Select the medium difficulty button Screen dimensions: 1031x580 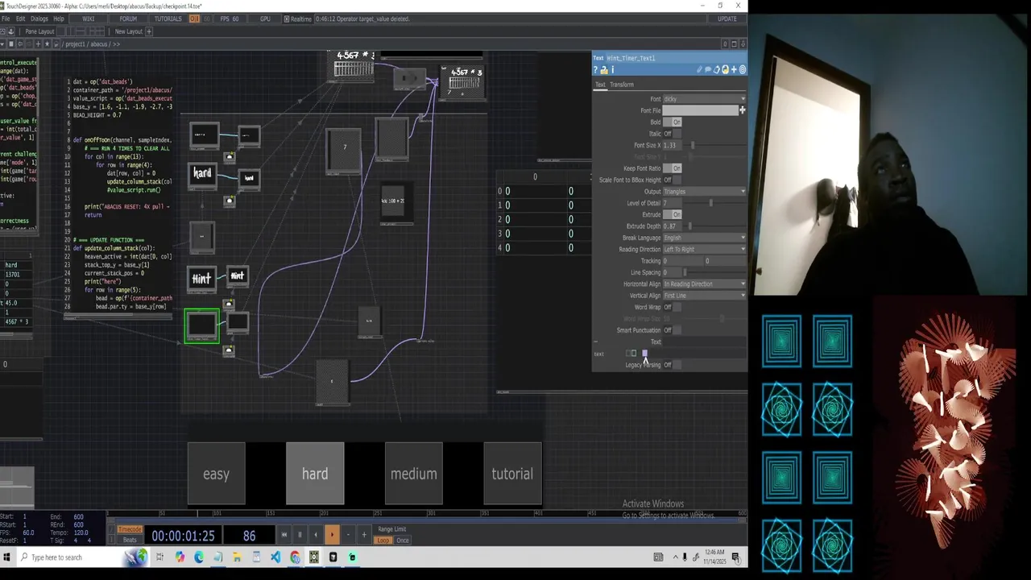pos(414,474)
